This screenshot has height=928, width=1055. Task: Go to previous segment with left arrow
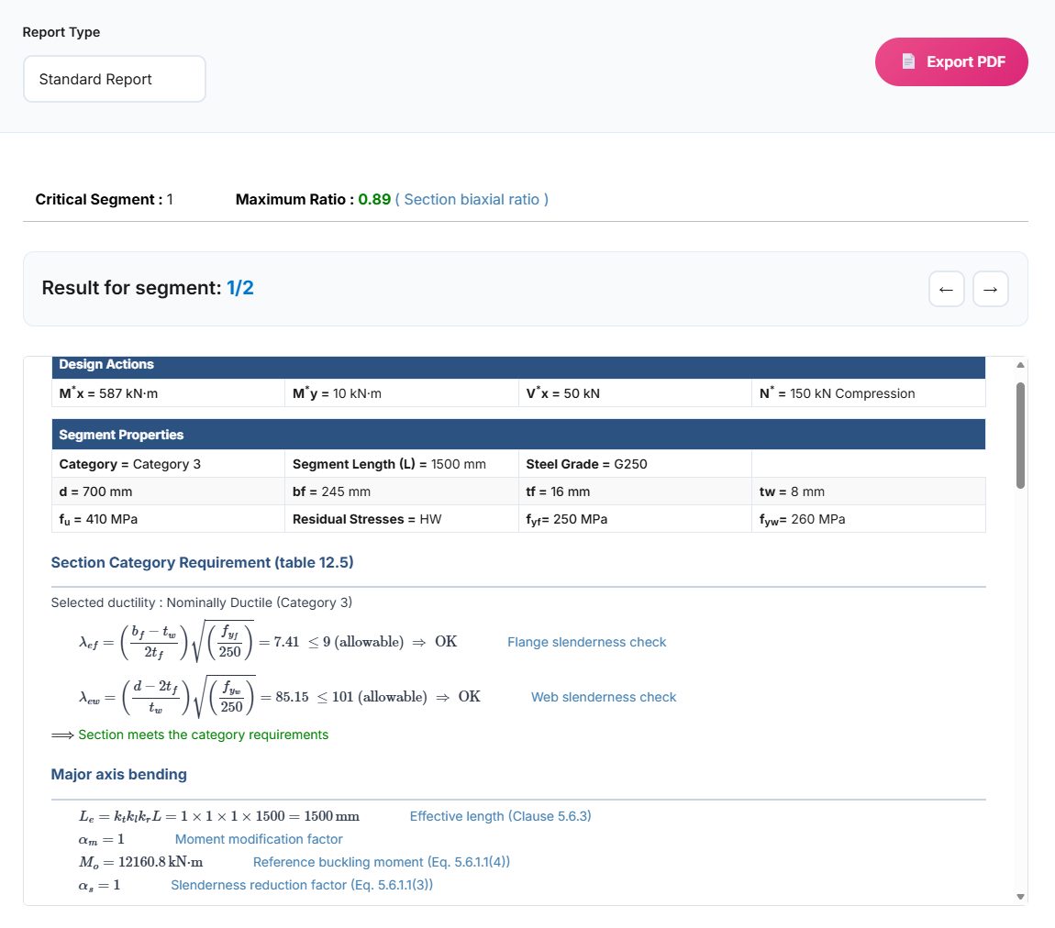[x=946, y=290]
